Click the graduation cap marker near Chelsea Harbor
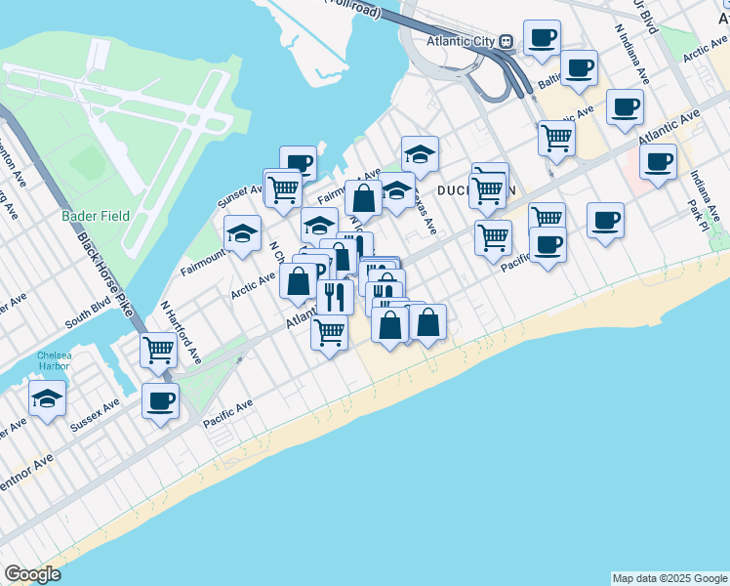 click(x=47, y=399)
